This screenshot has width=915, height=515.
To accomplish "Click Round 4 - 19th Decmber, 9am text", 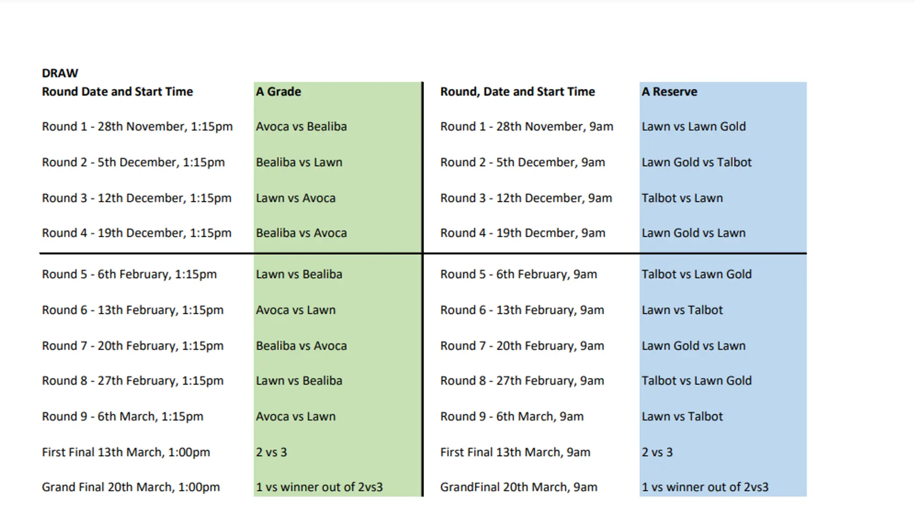I will [523, 233].
